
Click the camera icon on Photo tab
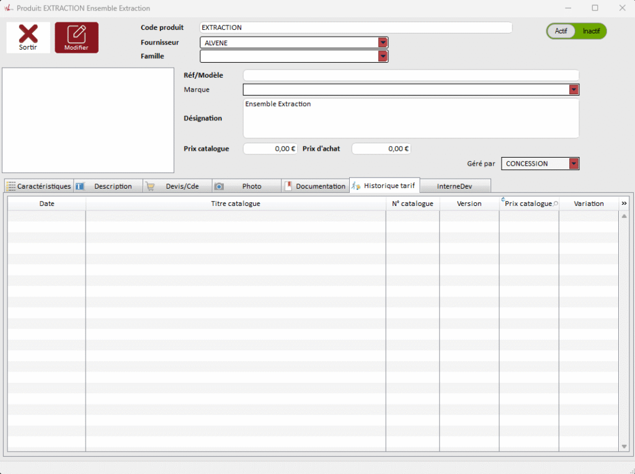(219, 186)
